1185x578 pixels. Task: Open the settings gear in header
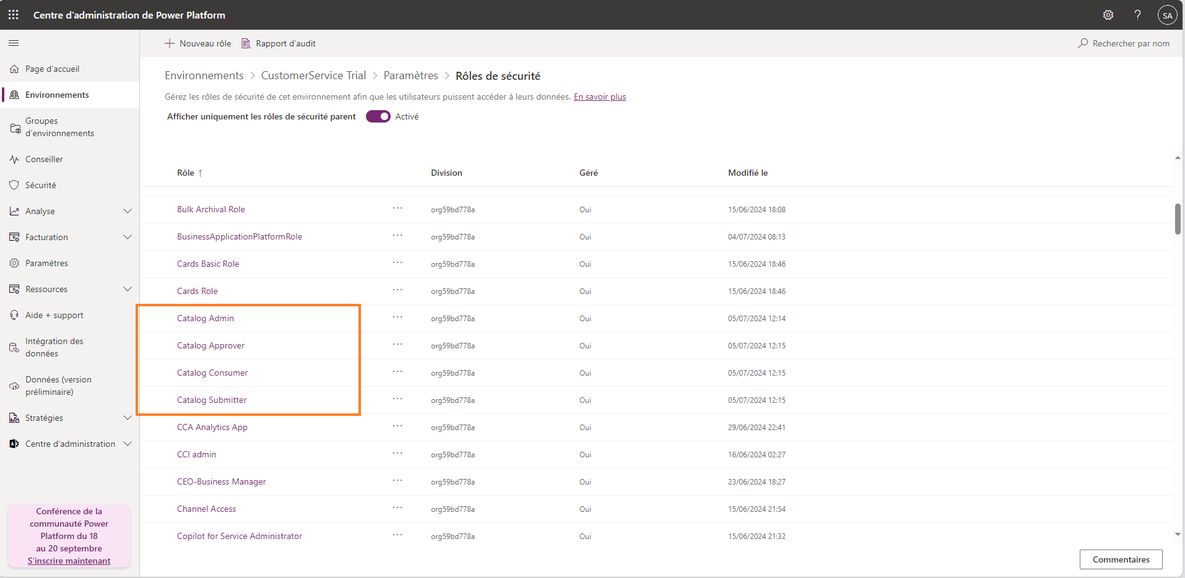tap(1108, 15)
